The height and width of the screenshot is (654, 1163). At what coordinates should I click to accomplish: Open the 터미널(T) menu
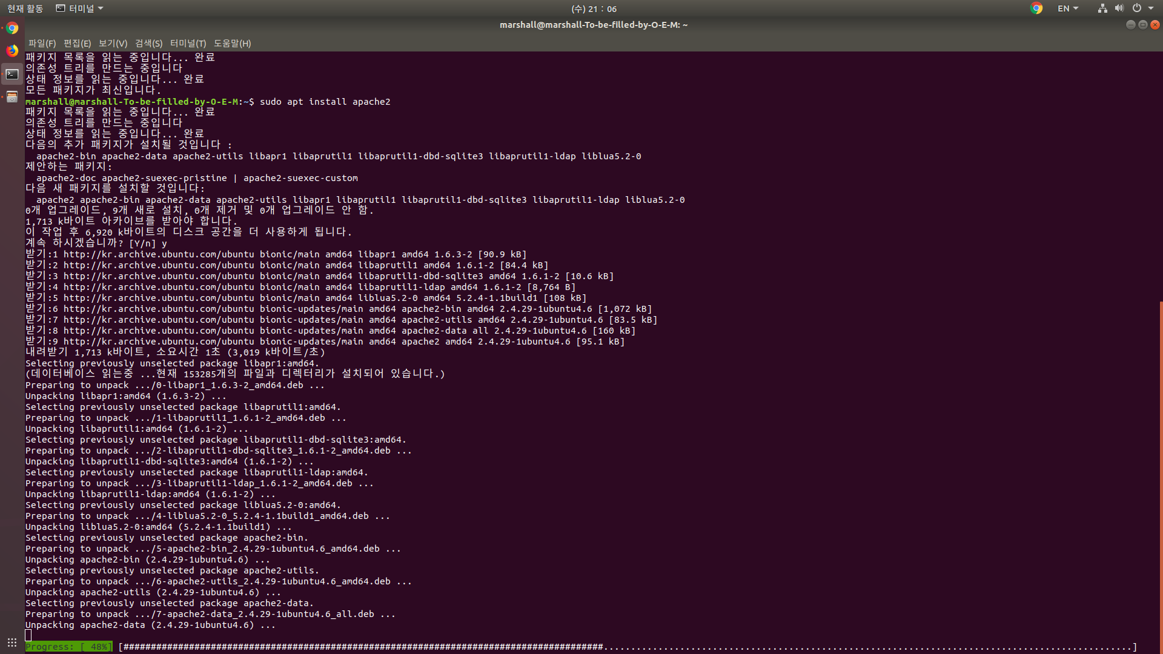[x=188, y=44]
